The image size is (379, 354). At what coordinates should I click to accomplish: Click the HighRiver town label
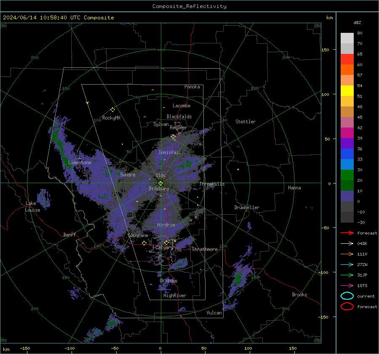click(175, 295)
